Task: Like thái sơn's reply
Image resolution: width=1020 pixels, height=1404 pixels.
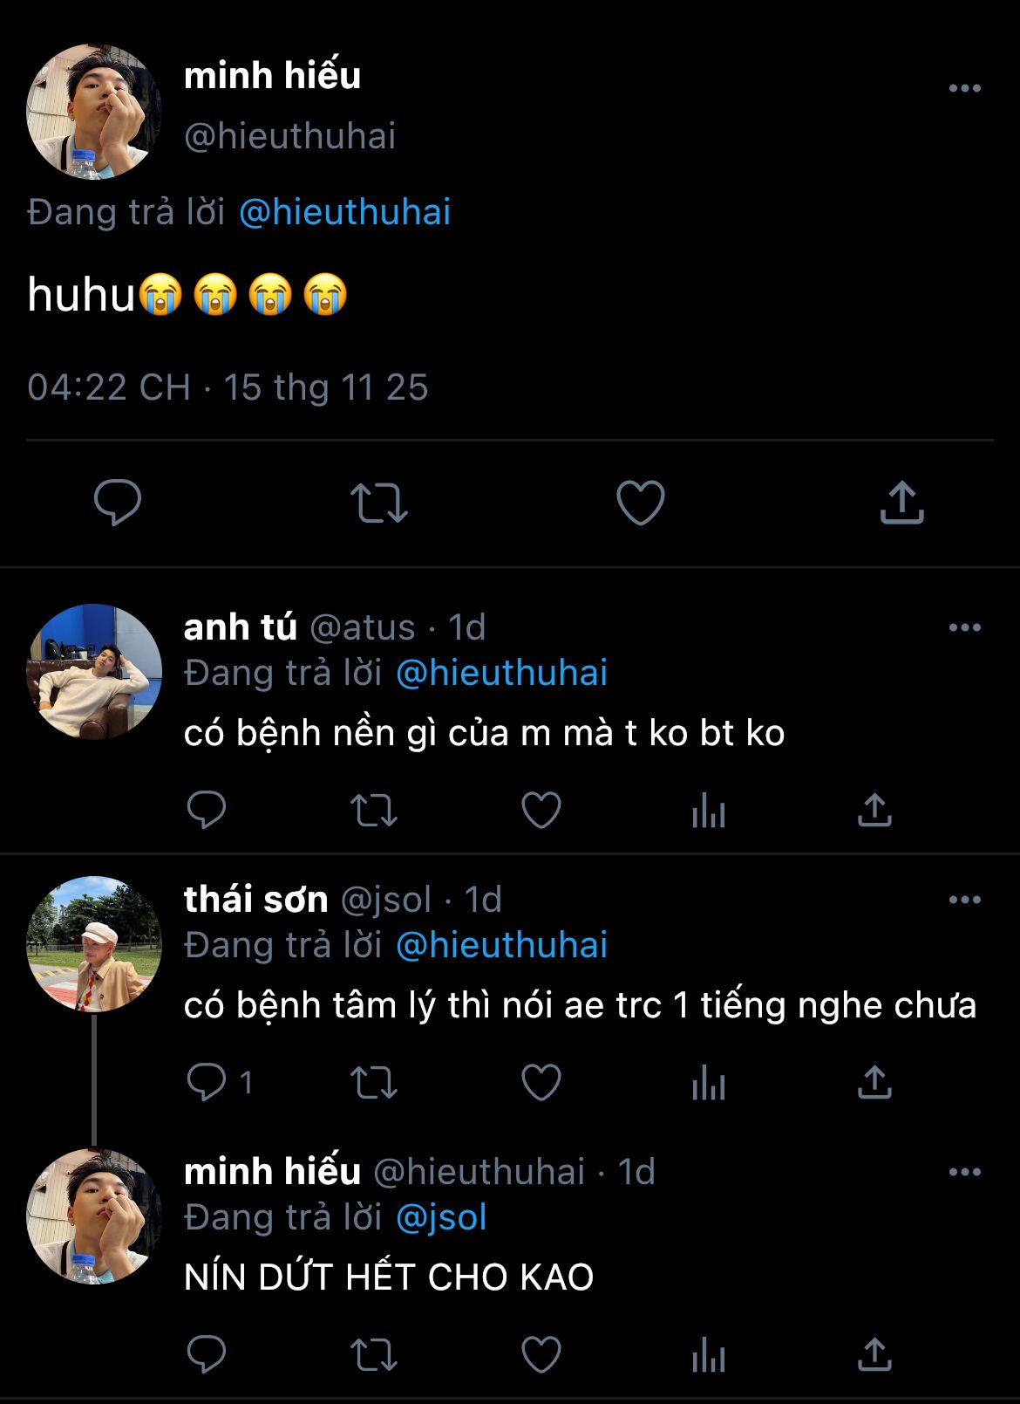Action: [x=541, y=1082]
